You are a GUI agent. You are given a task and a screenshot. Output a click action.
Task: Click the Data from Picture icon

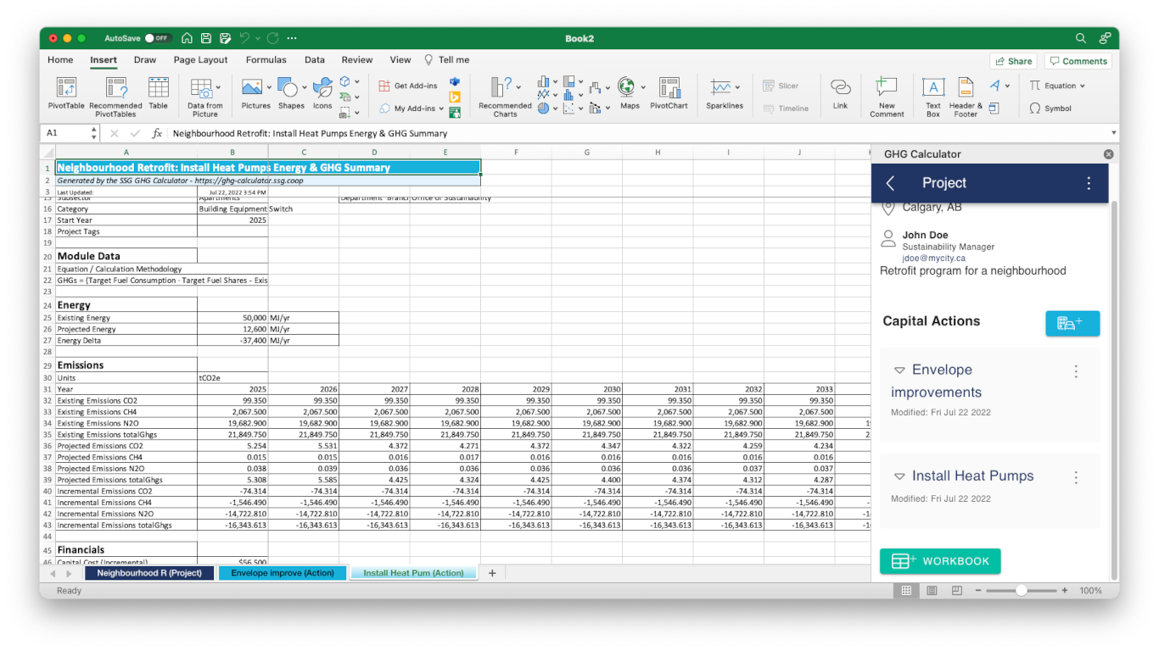click(x=200, y=86)
